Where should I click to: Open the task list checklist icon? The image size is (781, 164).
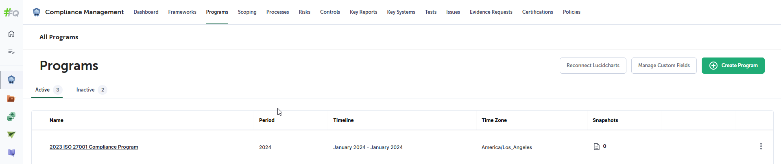pyautogui.click(x=11, y=51)
